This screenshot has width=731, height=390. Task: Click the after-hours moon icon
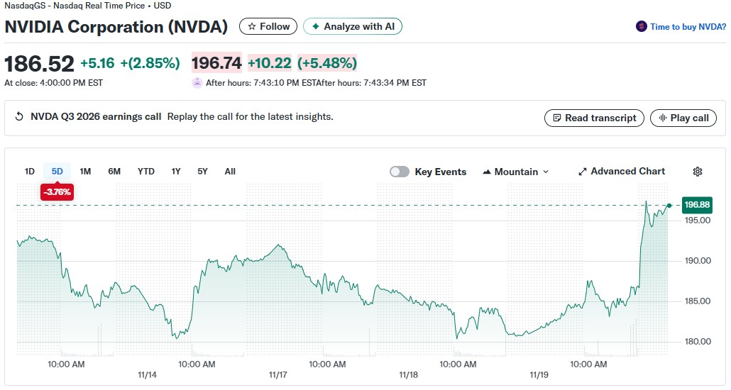point(197,83)
